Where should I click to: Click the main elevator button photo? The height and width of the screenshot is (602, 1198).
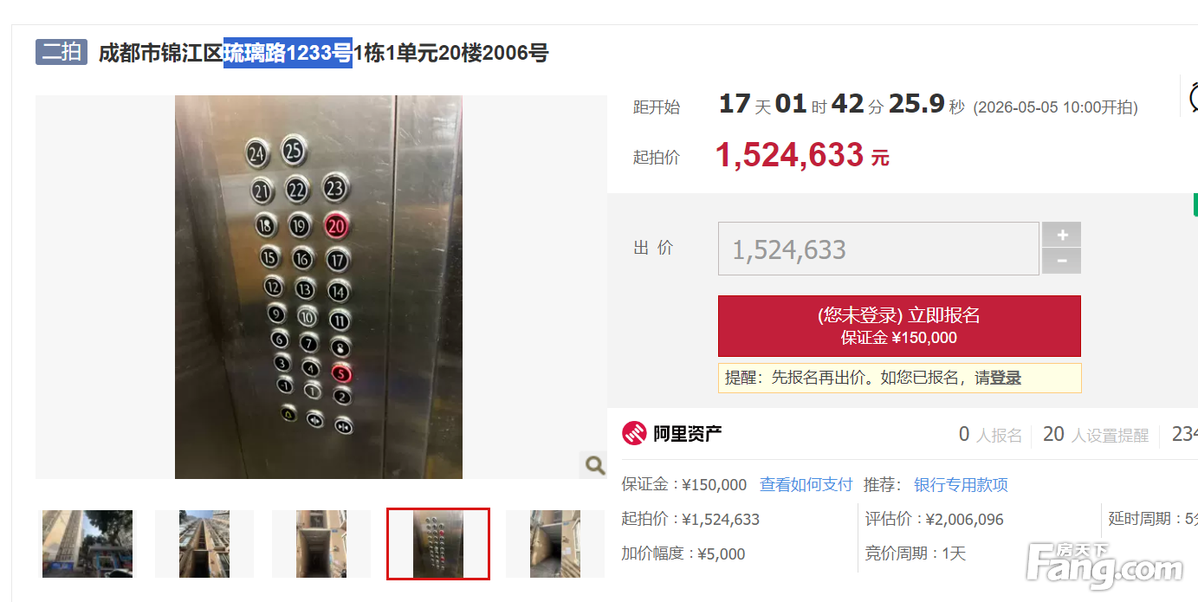click(x=319, y=287)
